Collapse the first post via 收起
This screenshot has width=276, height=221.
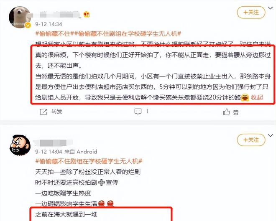point(257,97)
